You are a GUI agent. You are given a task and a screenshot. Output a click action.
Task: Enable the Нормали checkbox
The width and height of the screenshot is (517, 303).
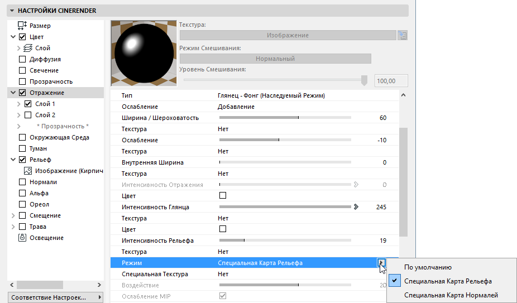[x=22, y=182]
